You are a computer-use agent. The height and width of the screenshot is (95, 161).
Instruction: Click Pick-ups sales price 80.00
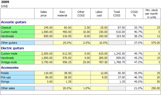point(44,77)
